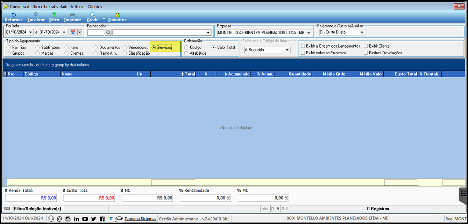Click the Custo Total column header

click(401, 74)
